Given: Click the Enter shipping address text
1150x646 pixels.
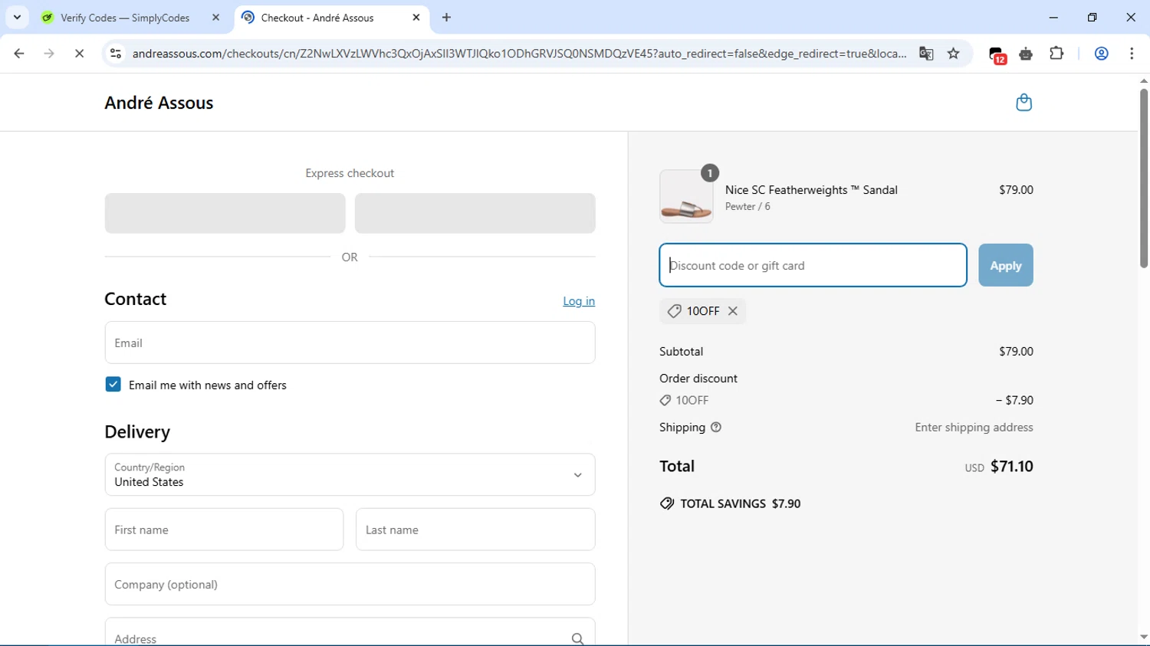Looking at the screenshot, I should click(x=974, y=427).
